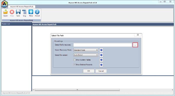
Task: Click Cancel in Select File Path dialog
Action: [x=101, y=71]
